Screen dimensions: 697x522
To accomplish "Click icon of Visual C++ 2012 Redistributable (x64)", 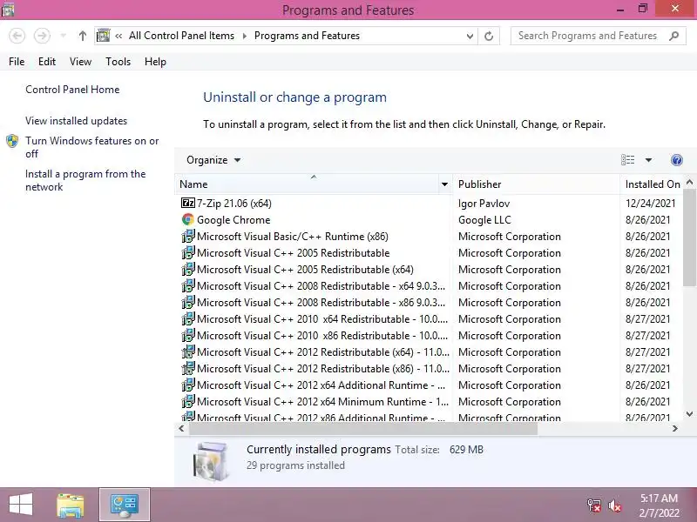I will (188, 351).
